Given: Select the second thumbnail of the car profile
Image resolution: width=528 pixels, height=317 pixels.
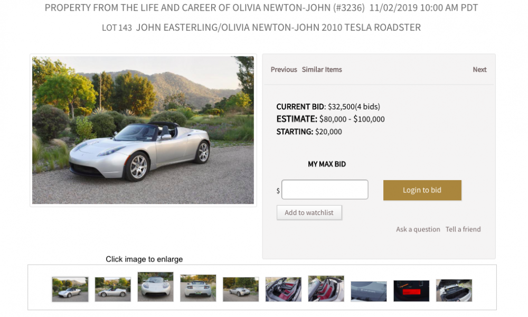Looking at the screenshot, I should point(113,289).
